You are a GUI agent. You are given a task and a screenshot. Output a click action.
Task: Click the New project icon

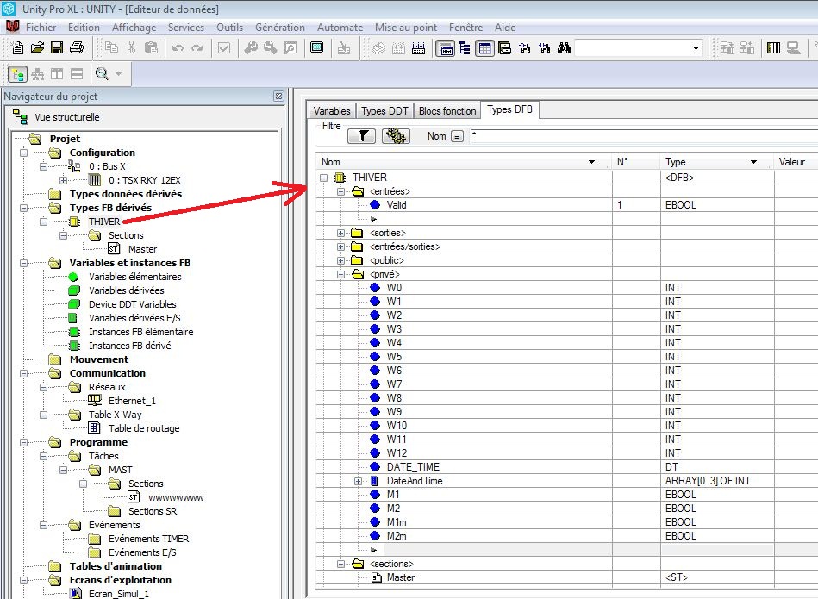(16, 48)
